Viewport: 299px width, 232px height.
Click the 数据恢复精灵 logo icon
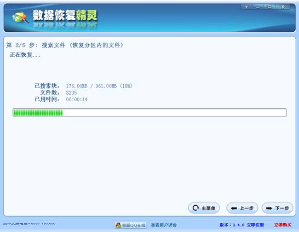pos(20,18)
